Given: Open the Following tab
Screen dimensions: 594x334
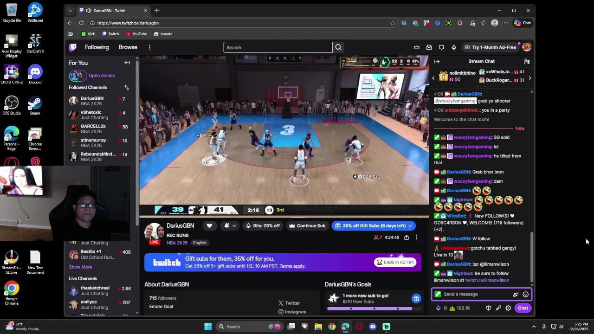Looking at the screenshot, I should pos(97,47).
